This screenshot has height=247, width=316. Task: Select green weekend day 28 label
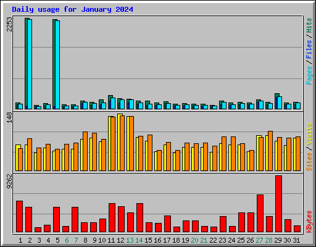(x=268, y=240)
